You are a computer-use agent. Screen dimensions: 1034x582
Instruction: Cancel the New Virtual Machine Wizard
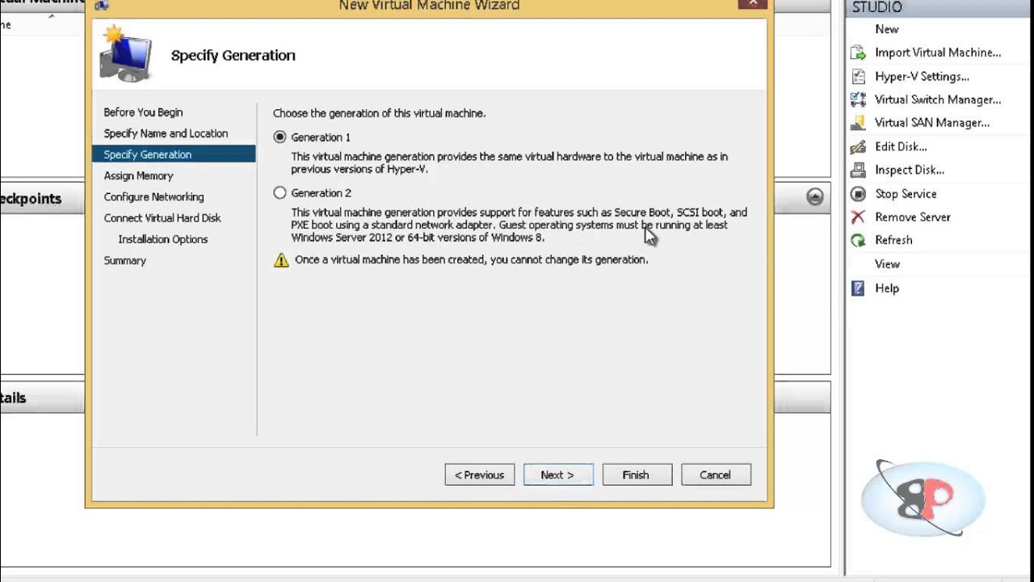715,475
